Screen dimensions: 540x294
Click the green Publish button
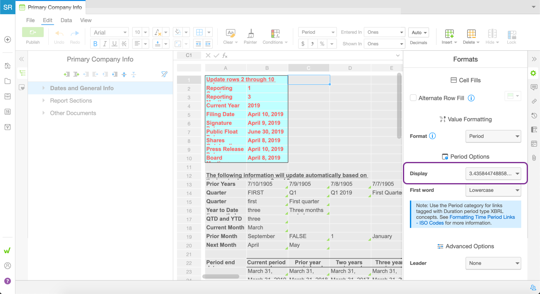click(33, 32)
